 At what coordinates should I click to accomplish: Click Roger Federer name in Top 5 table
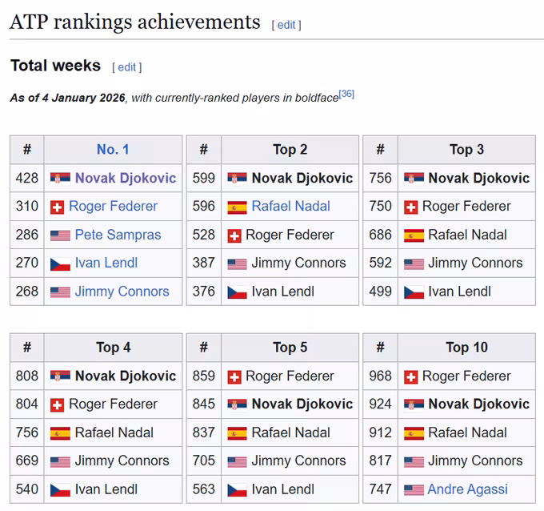point(290,376)
